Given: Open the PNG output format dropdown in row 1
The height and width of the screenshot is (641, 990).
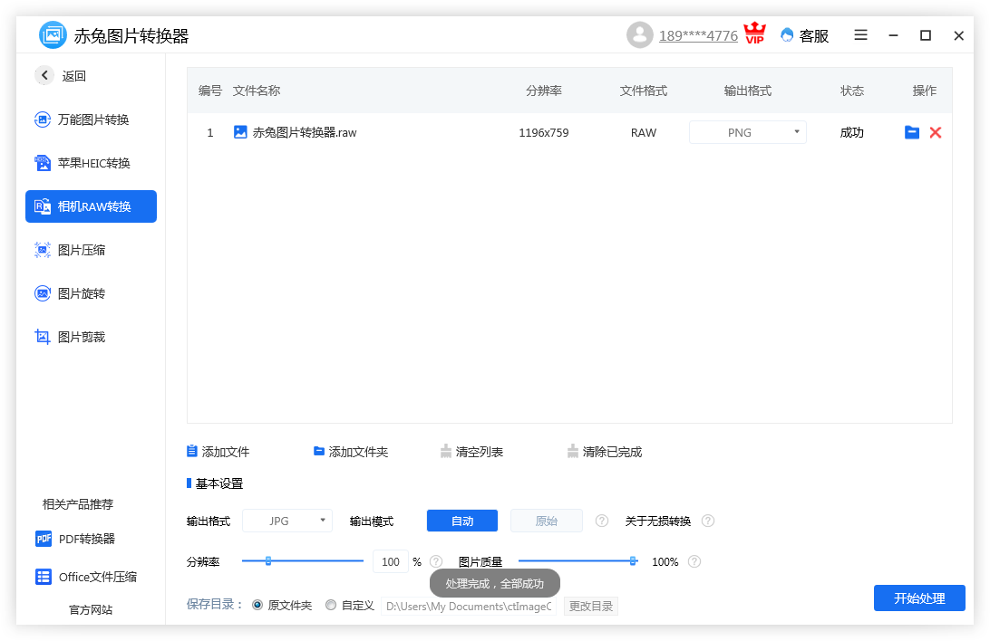Looking at the screenshot, I should pos(748,132).
